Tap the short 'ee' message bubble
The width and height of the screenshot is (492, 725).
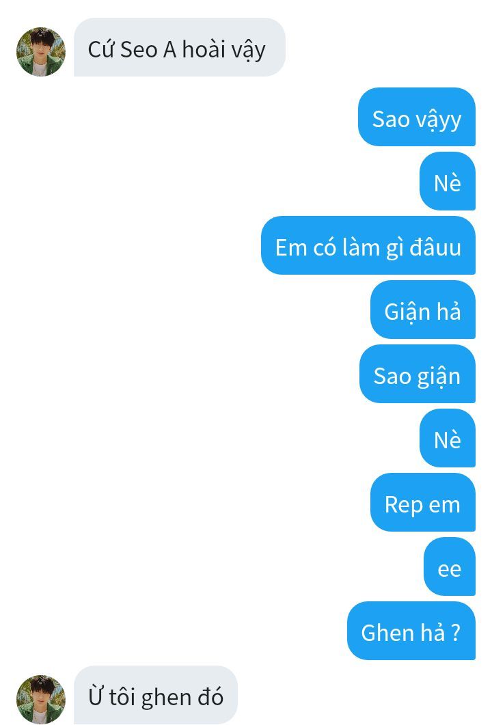[450, 567]
